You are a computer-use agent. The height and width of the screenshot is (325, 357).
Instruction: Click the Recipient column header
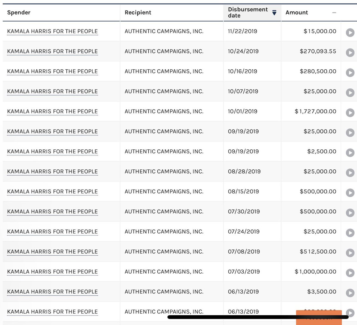coord(138,12)
